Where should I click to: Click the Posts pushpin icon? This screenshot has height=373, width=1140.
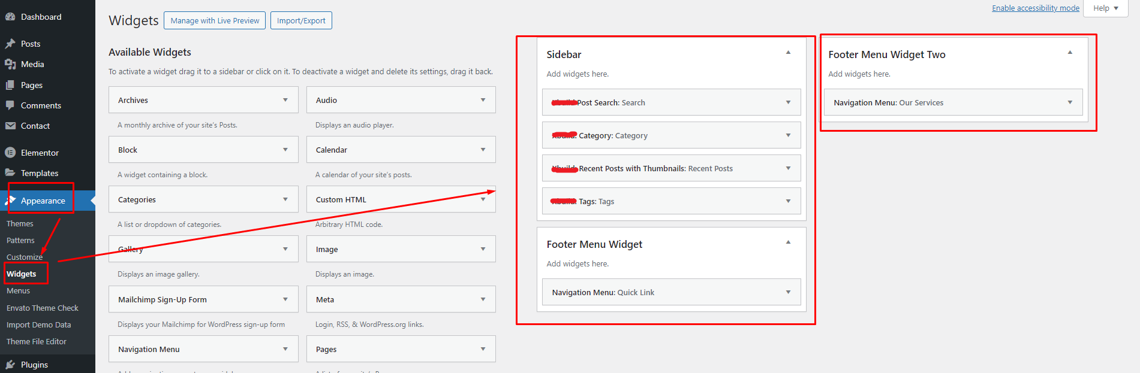10,44
